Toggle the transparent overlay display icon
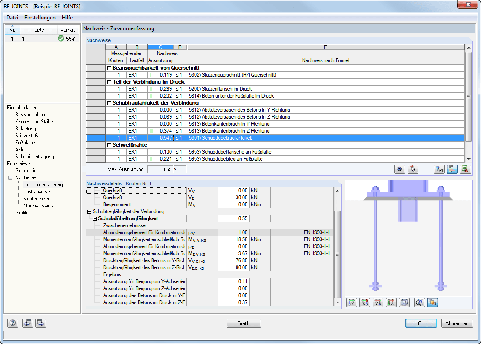The height and width of the screenshot is (344, 481). click(x=432, y=302)
